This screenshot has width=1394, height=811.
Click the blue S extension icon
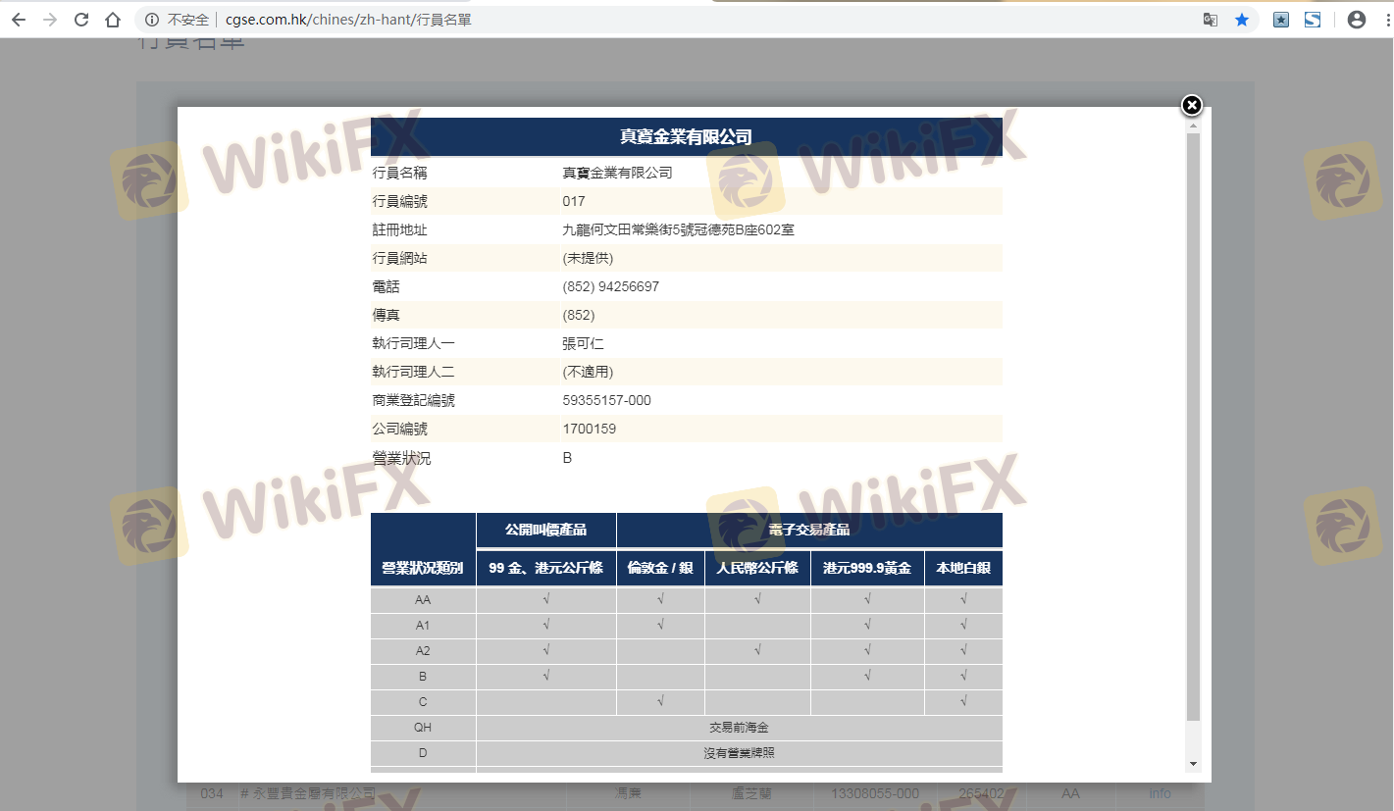[x=1313, y=20]
